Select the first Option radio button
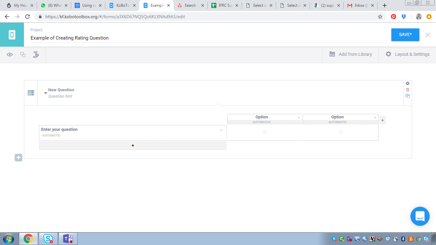Image resolution: width=436 pixels, height=245 pixels. pyautogui.click(x=265, y=132)
